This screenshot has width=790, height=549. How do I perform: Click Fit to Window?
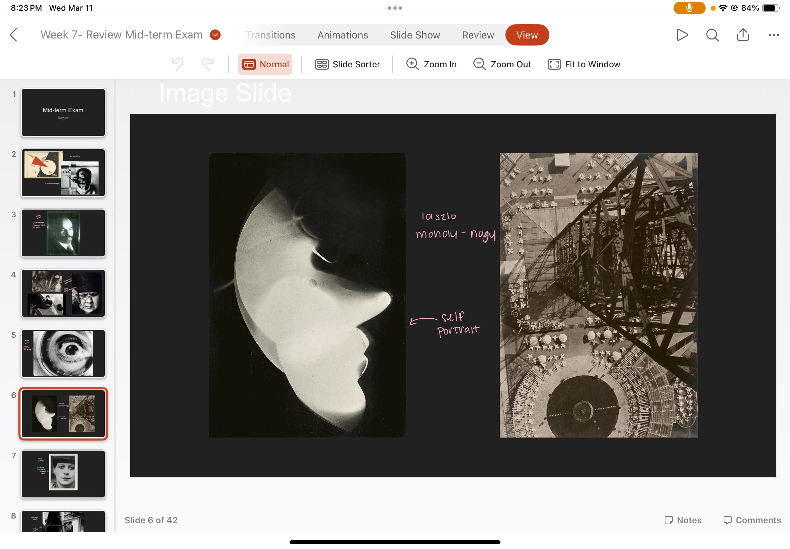[x=584, y=64]
